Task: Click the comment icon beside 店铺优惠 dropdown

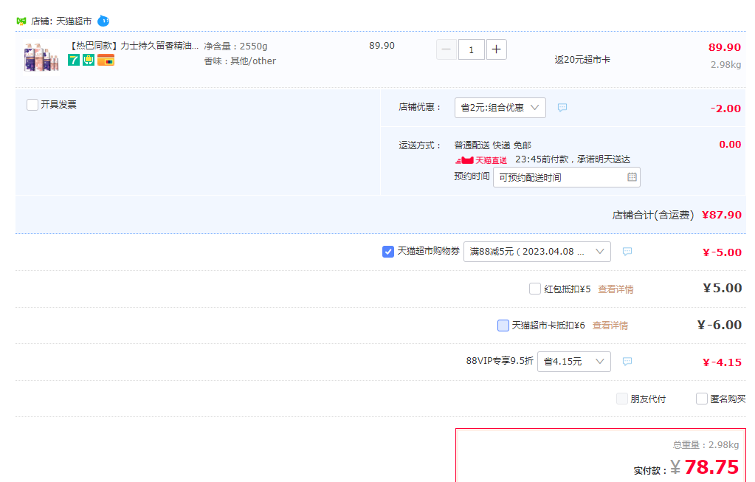Action: 562,107
